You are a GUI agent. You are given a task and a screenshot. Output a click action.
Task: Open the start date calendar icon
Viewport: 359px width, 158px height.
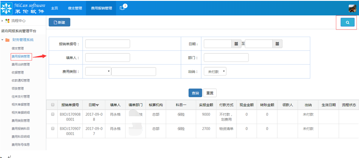(236, 43)
